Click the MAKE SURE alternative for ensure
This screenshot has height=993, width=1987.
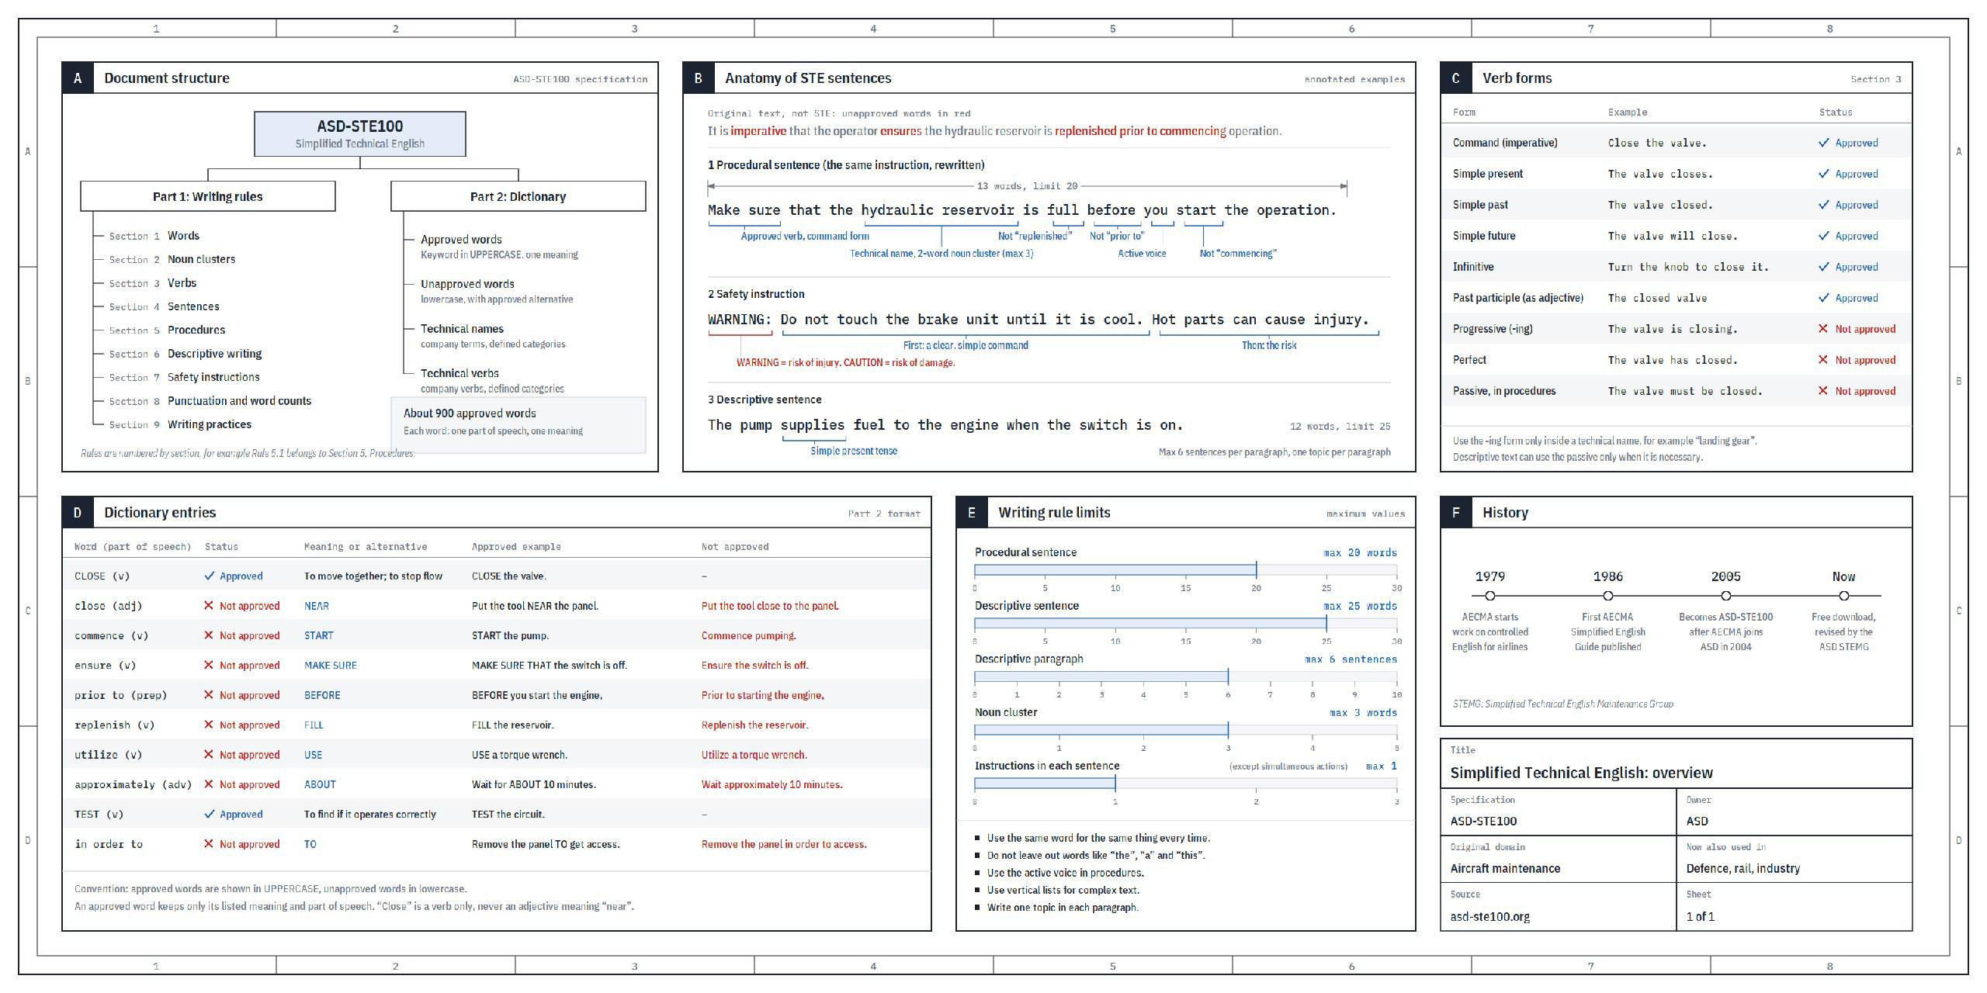331,666
